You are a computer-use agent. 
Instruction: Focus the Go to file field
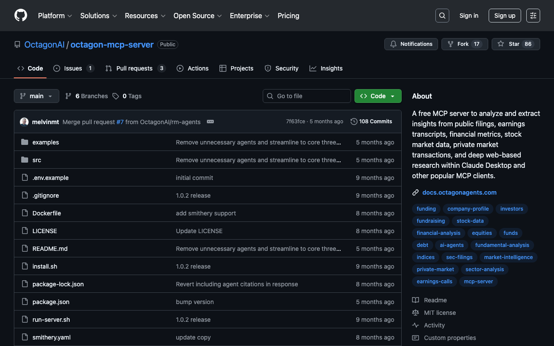pos(306,96)
